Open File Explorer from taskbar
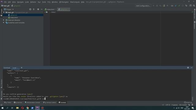Image resolution: width=196 pixels, height=110 pixels. tap(17, 108)
